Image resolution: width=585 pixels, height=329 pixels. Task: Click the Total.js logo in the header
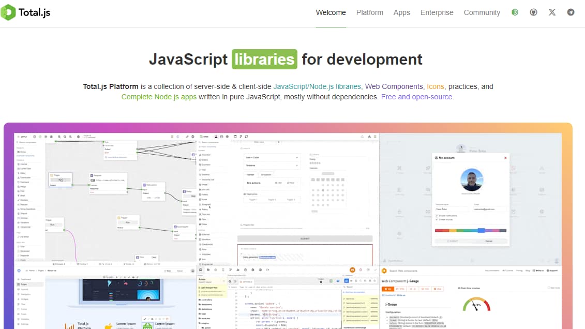pos(26,12)
